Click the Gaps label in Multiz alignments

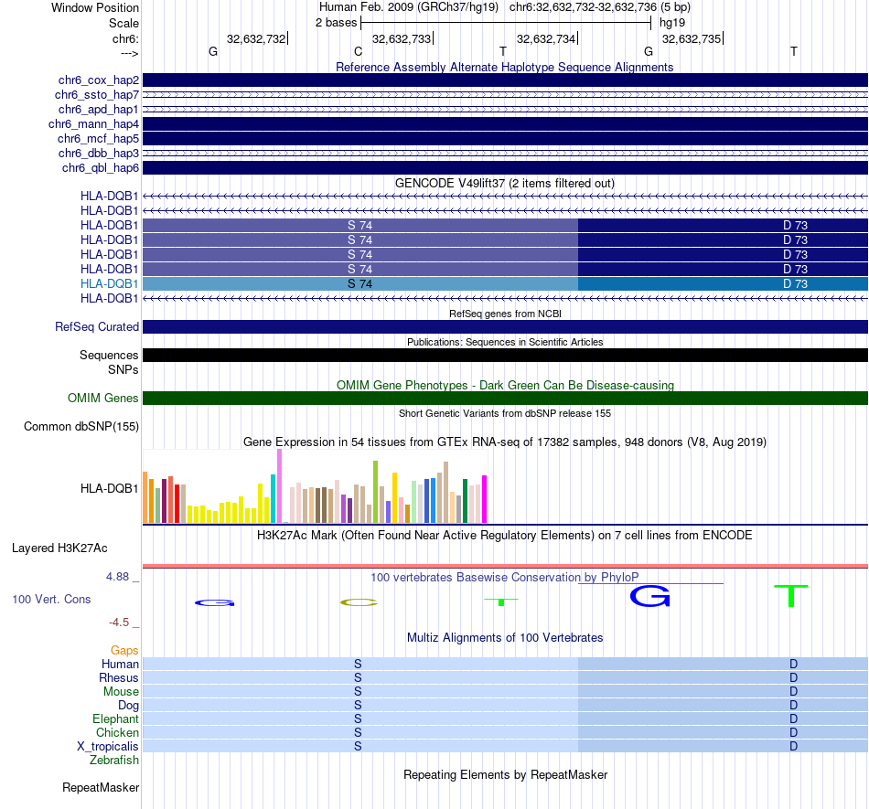[124, 650]
